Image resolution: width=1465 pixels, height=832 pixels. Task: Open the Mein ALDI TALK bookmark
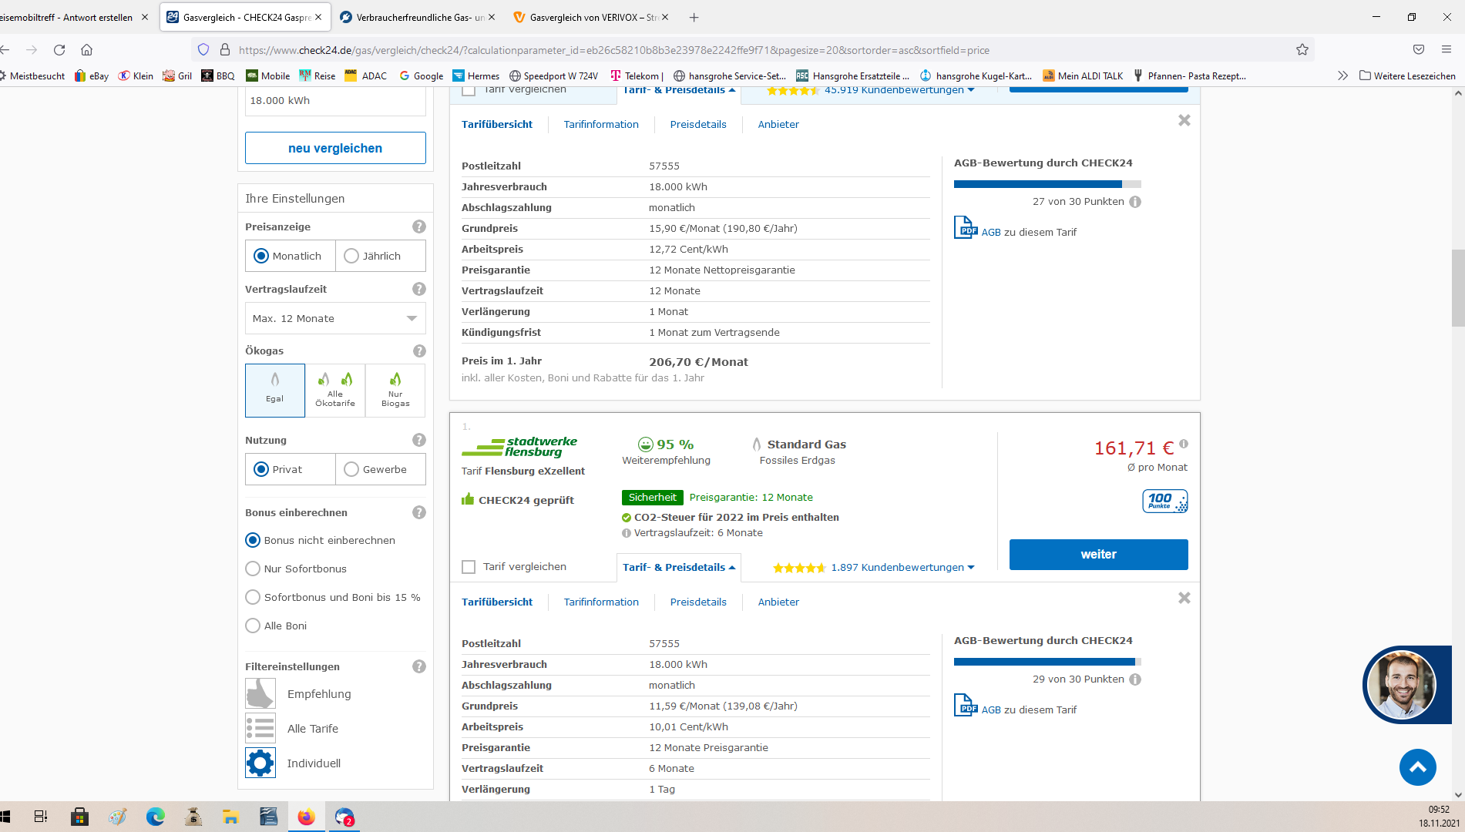tap(1082, 75)
